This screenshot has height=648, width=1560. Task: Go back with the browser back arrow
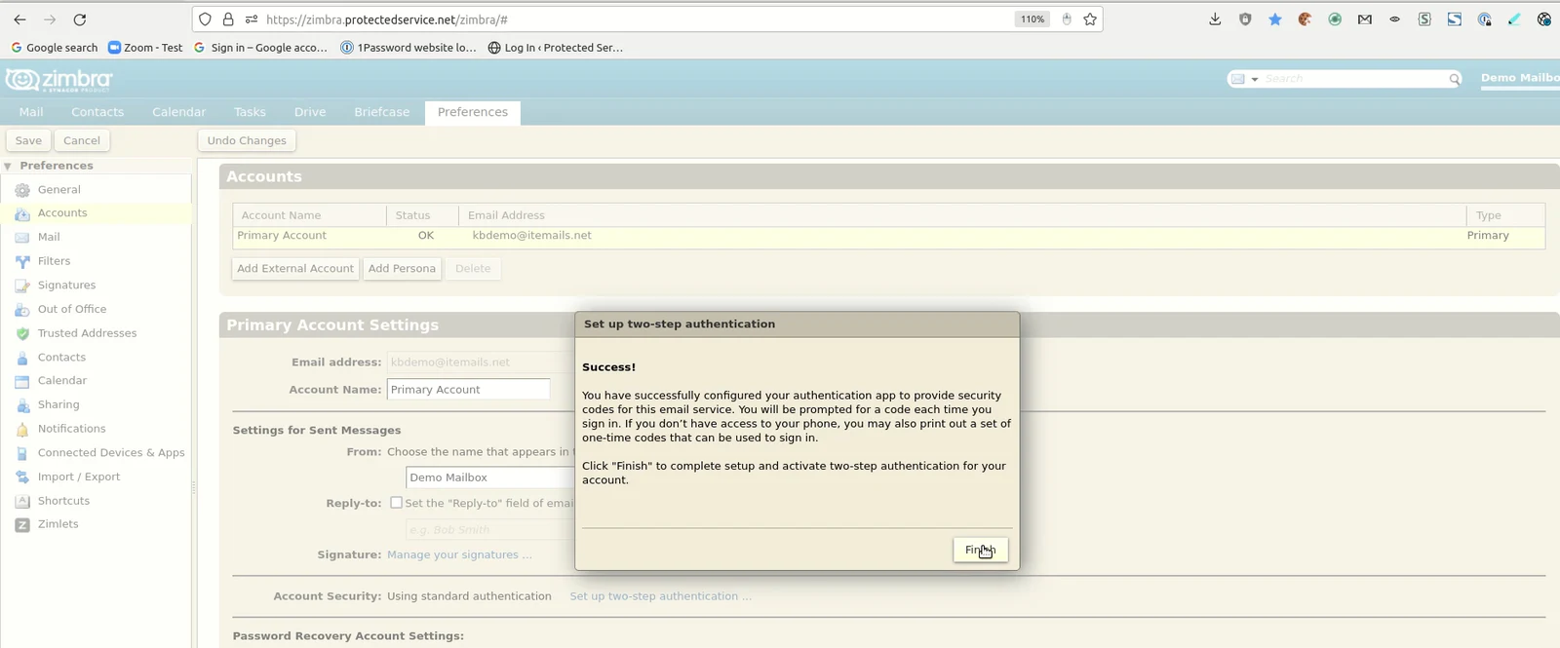pos(19,19)
